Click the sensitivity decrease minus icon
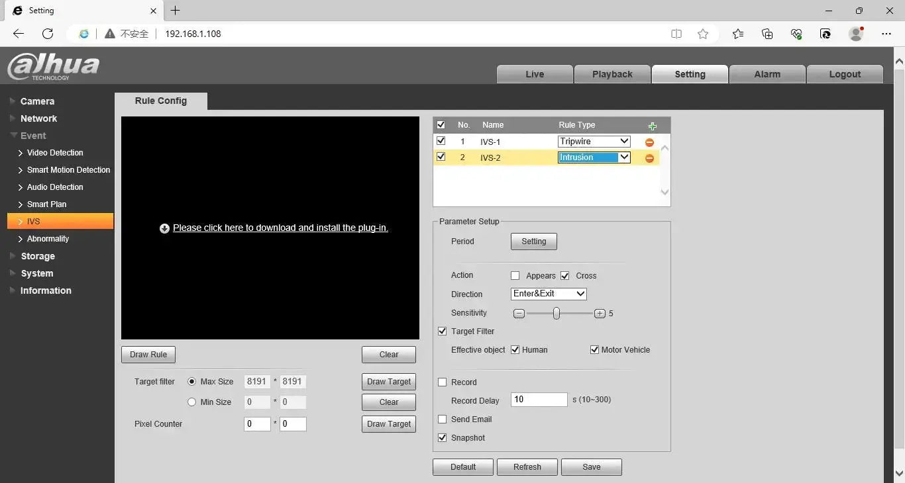The height and width of the screenshot is (483, 905). [x=519, y=314]
